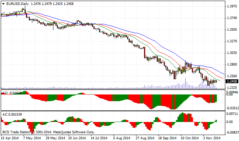Click the 1.3270 price scale value
Image resolution: width=239 pixels, height=141 pixels.
pyautogui.click(x=232, y=41)
